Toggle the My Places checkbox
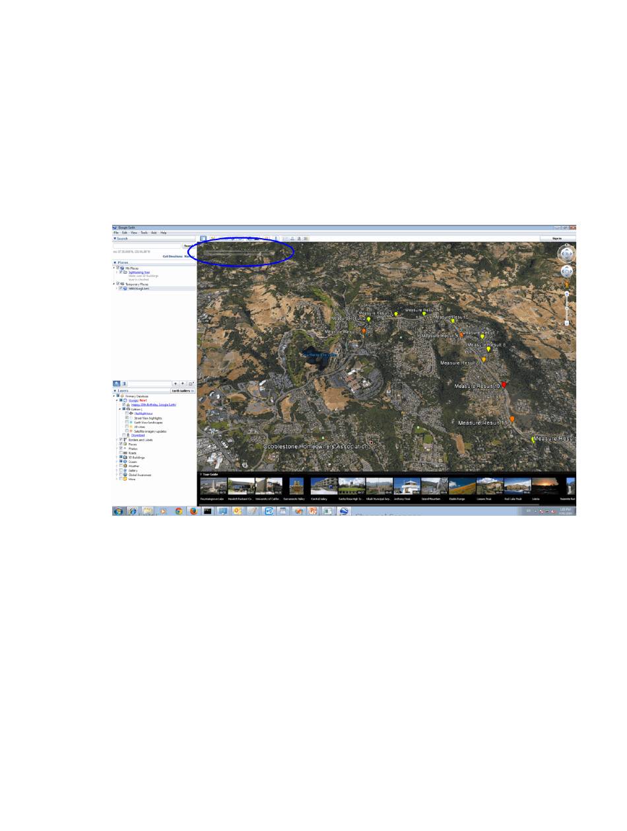Viewport: 627px width, 831px height. [118, 268]
